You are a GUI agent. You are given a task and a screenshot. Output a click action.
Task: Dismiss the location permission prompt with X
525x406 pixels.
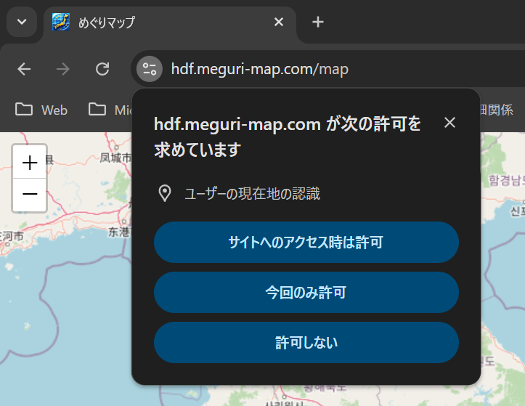(449, 123)
